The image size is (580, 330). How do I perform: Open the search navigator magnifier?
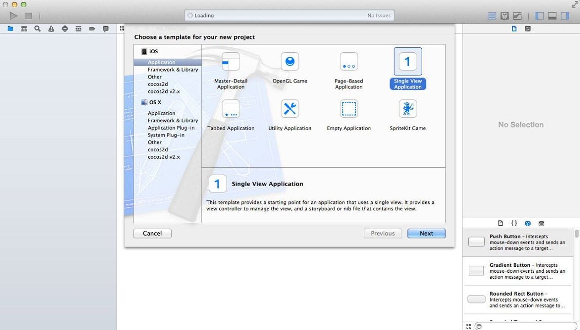point(37,28)
